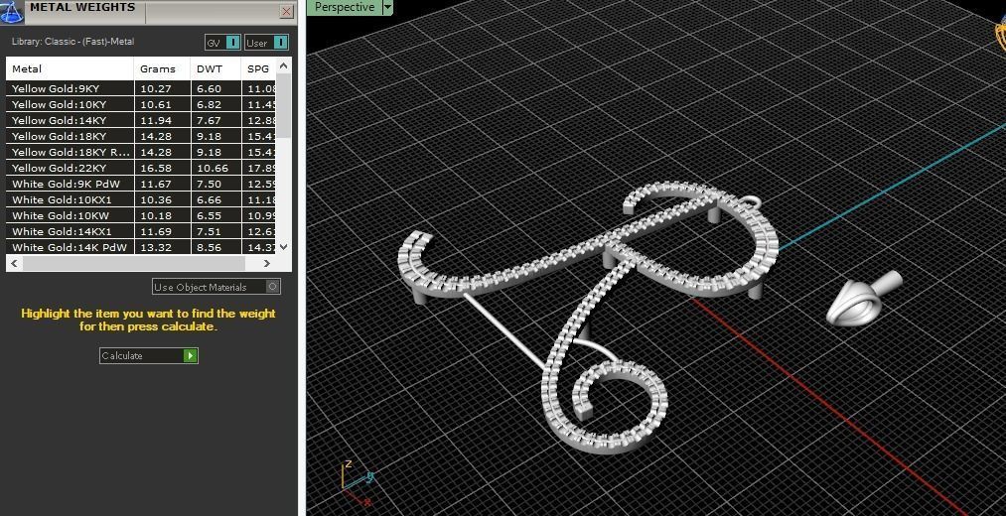Select the bail pendant object in viewport
This screenshot has height=516, width=1006.
point(863,300)
